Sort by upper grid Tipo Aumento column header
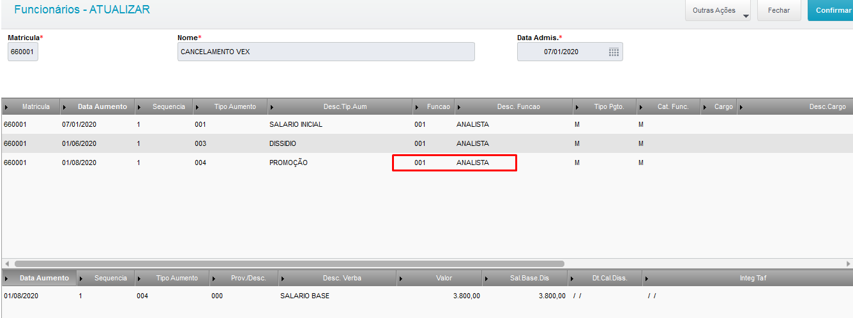This screenshot has height=318, width=853. tap(230, 106)
